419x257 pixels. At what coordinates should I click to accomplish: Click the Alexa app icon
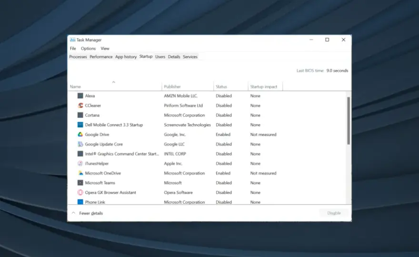pos(80,96)
